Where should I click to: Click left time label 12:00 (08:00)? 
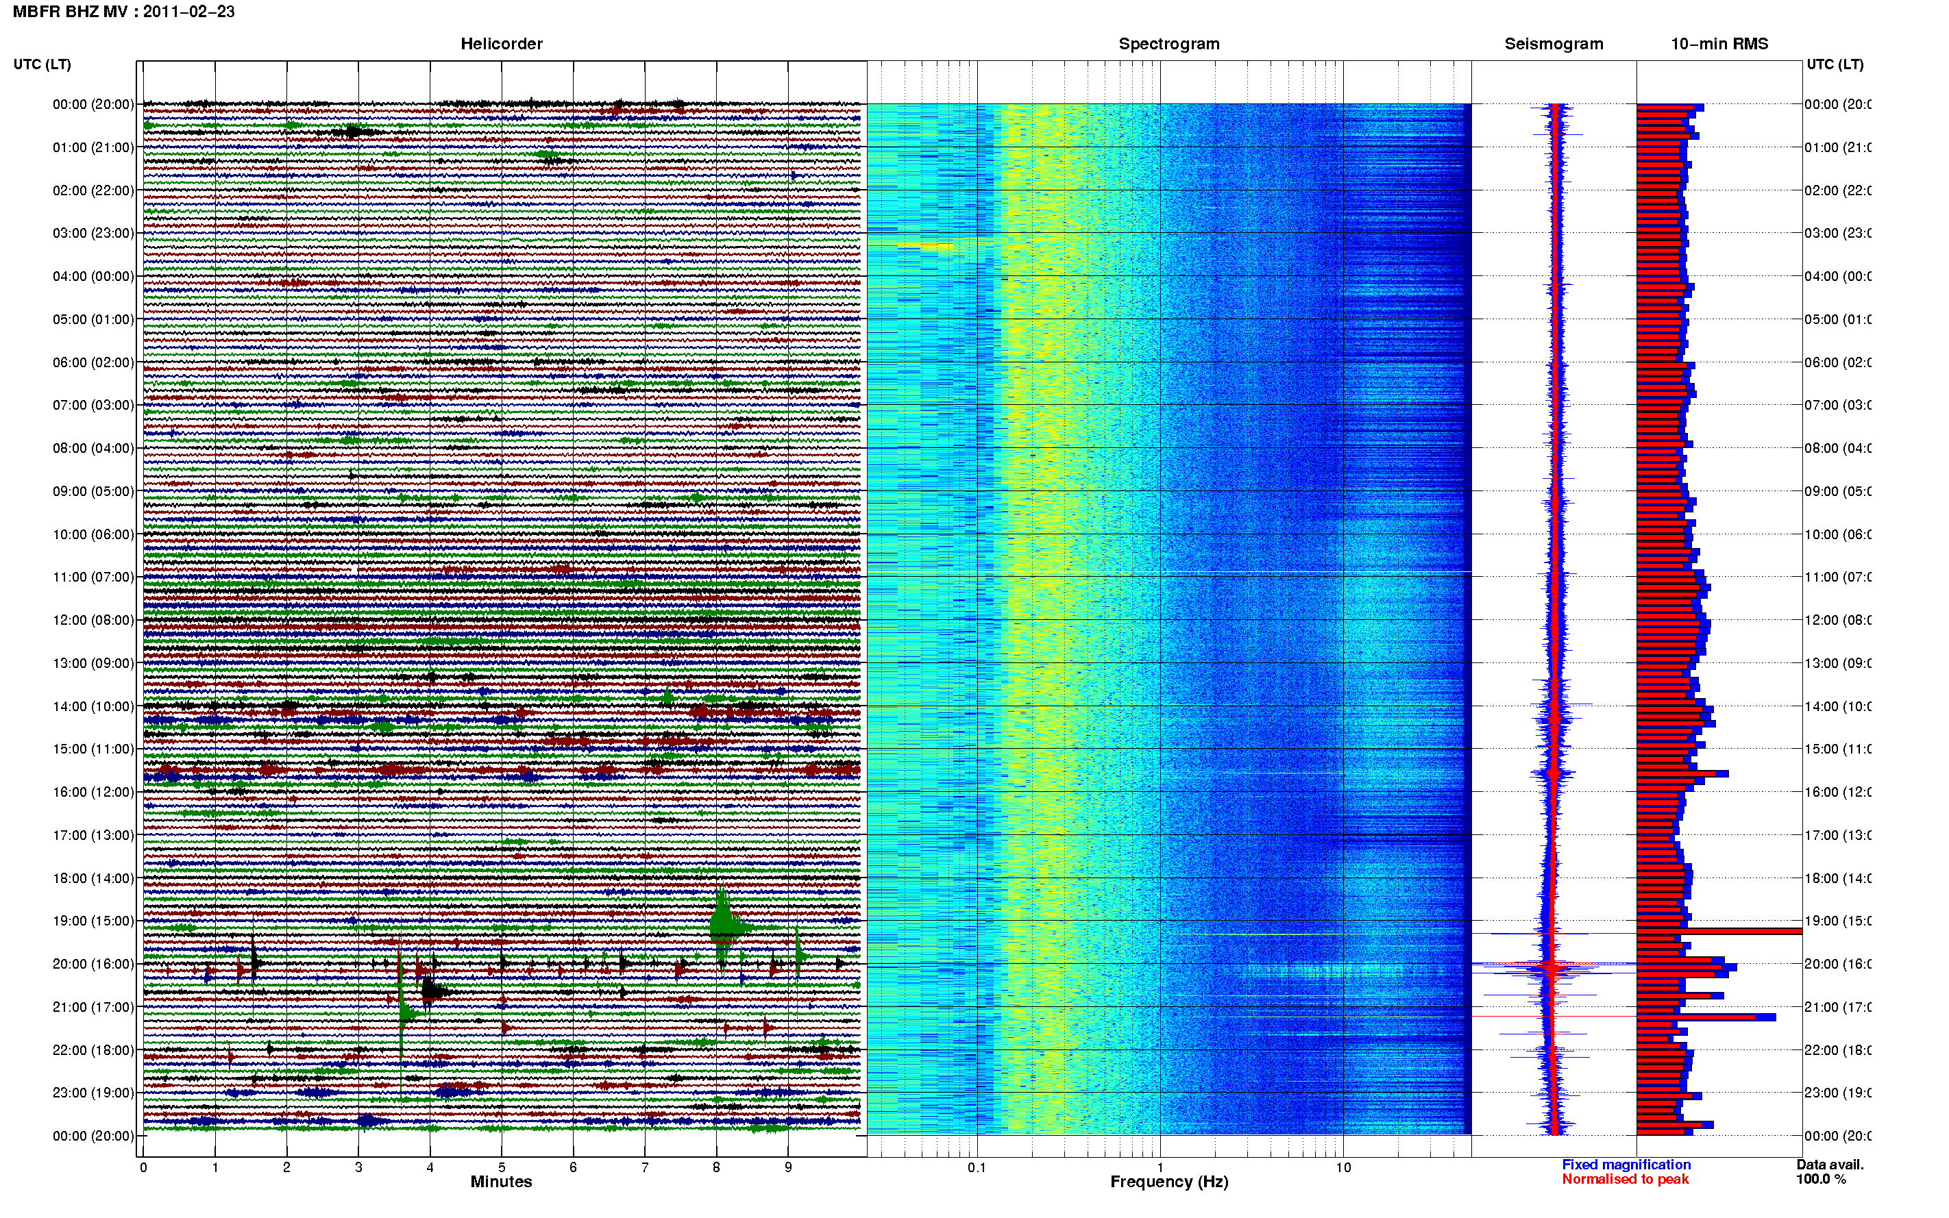pos(93,620)
